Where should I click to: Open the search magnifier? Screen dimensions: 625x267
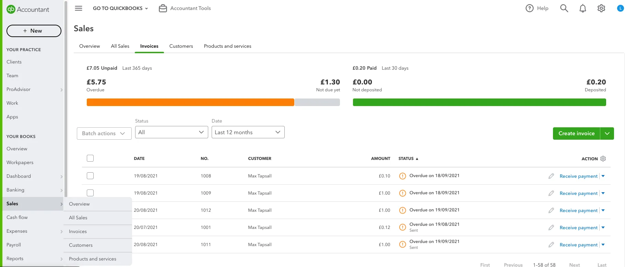(x=564, y=8)
